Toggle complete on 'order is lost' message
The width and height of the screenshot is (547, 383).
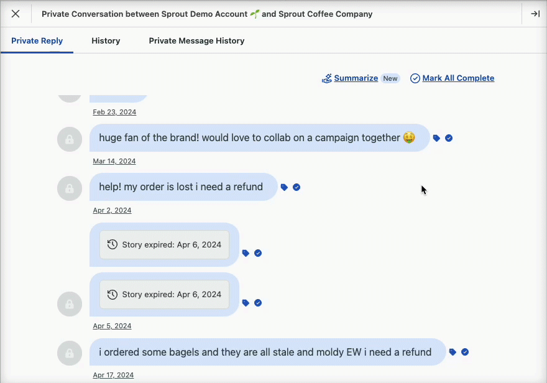[x=296, y=187]
